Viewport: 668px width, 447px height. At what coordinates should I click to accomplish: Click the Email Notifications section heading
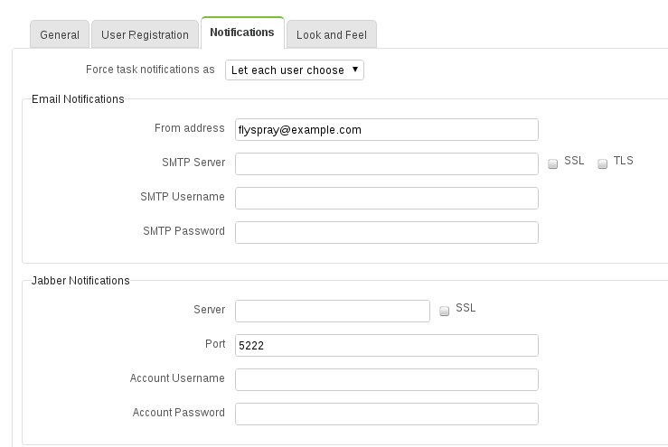tap(78, 99)
